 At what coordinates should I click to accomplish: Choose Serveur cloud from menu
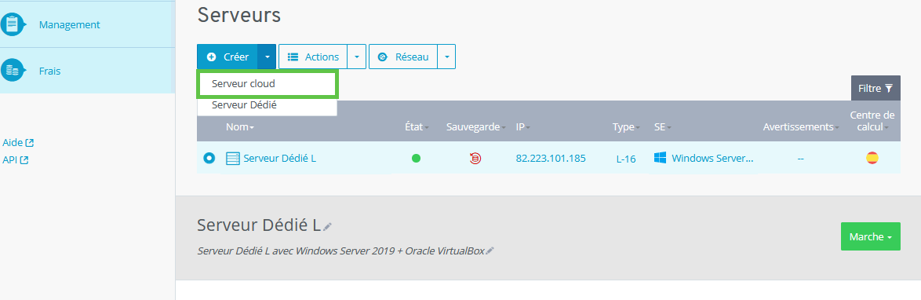click(x=268, y=84)
